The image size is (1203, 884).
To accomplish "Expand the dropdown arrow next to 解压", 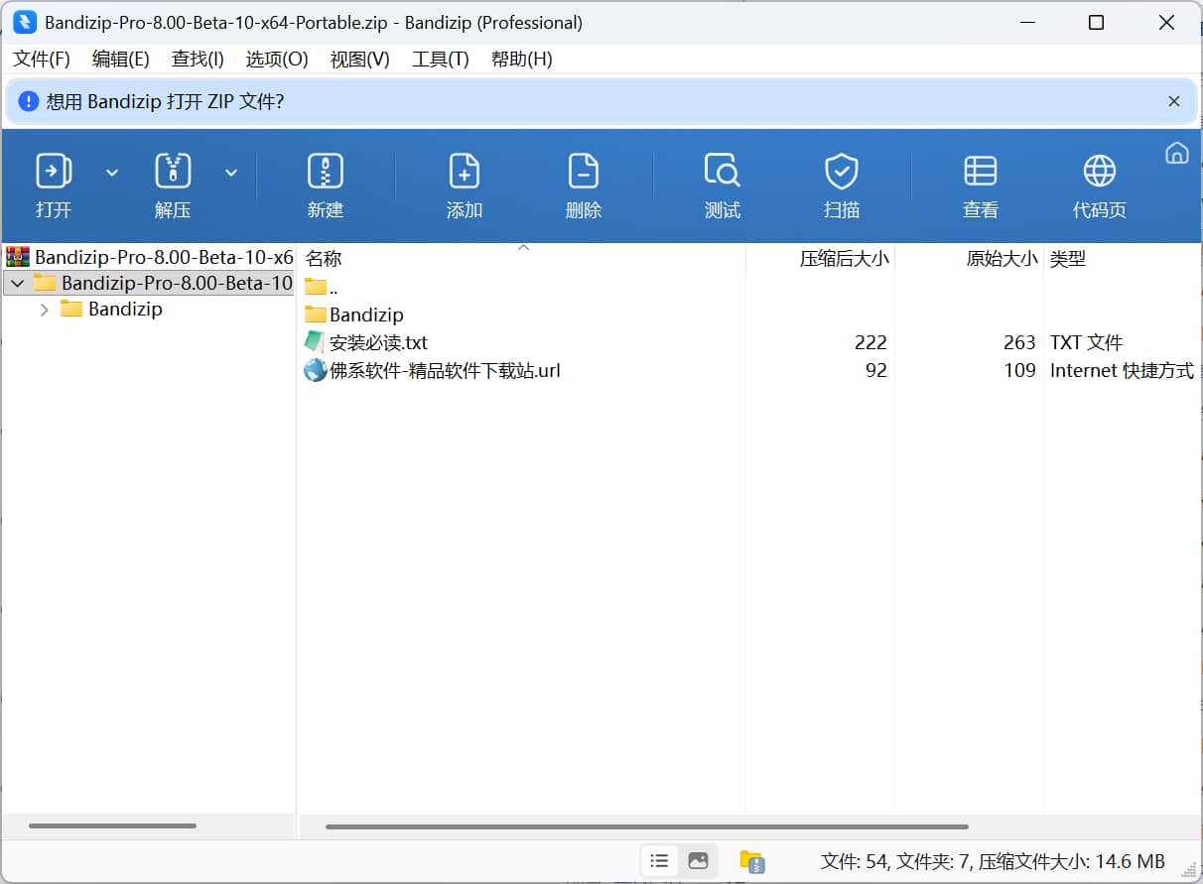I will coord(231,173).
